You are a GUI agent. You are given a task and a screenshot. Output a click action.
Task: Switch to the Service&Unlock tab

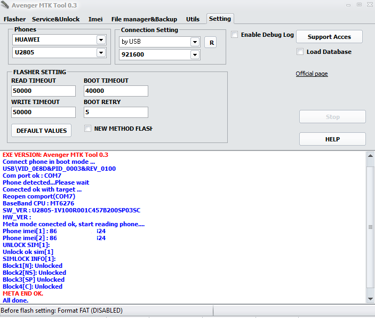click(x=55, y=19)
